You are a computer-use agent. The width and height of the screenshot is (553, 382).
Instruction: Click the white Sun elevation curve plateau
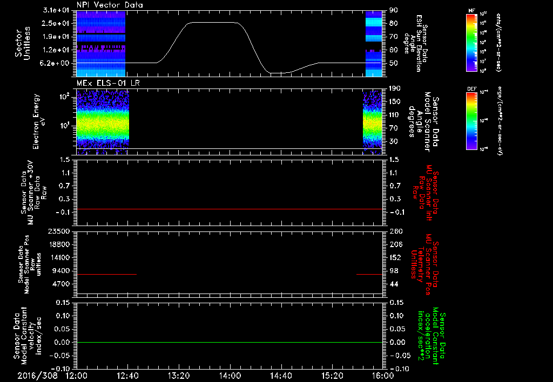(213, 23)
